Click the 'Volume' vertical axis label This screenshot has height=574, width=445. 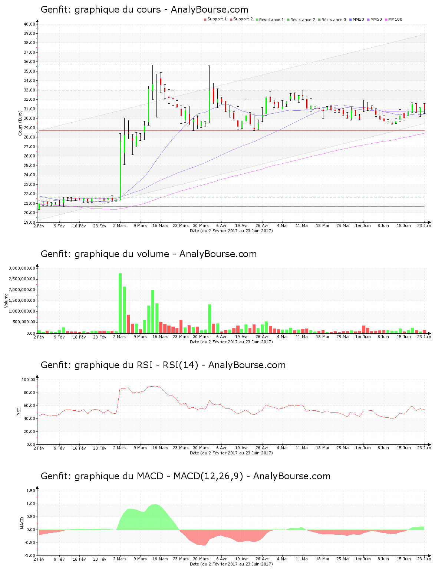tap(6, 301)
